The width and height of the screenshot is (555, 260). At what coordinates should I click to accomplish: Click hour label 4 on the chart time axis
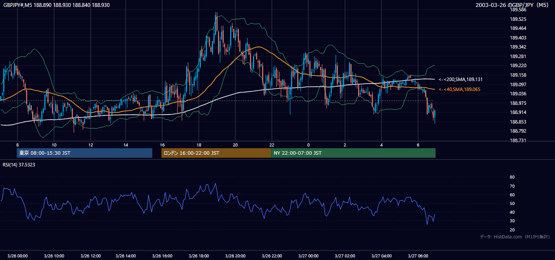[x=381, y=145]
